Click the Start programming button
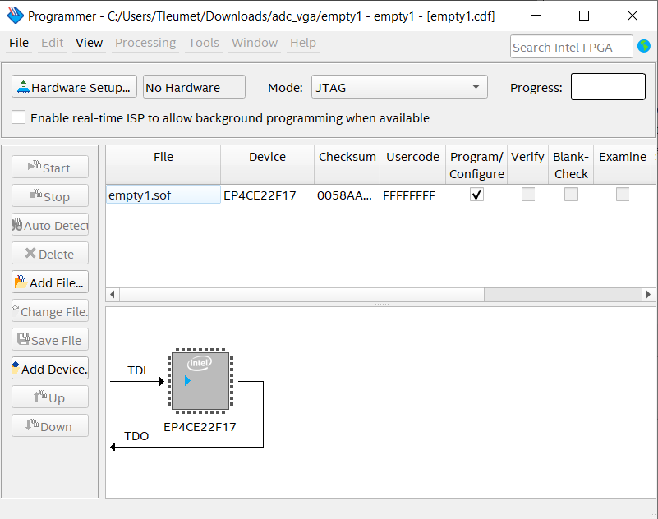The height and width of the screenshot is (519, 658). click(50, 167)
